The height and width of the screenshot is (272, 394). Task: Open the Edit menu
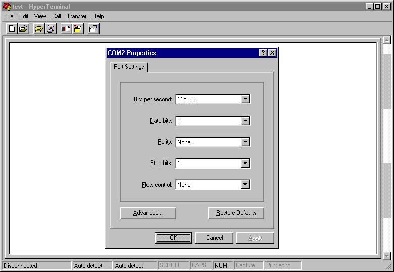tap(24, 16)
